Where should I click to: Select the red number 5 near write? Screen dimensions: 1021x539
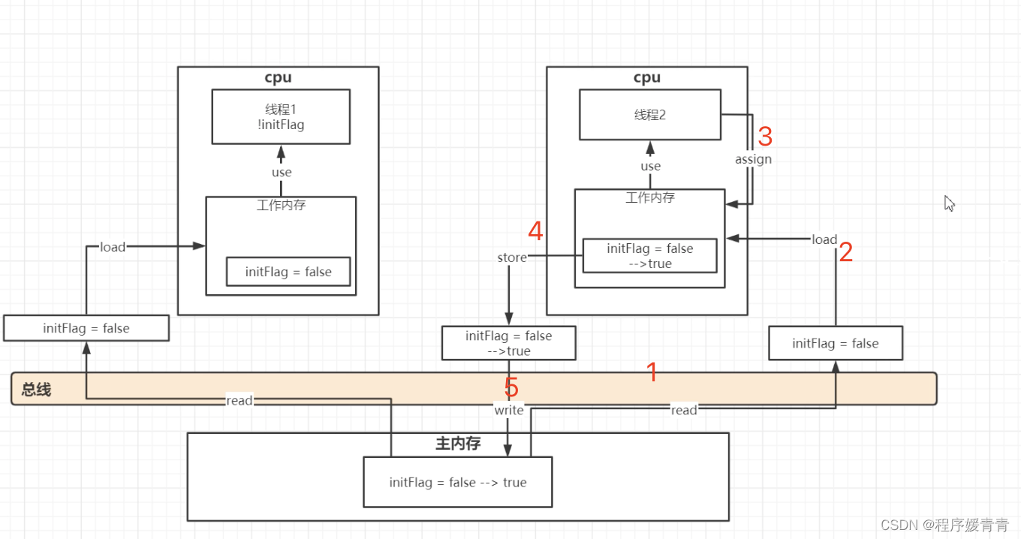click(x=511, y=387)
